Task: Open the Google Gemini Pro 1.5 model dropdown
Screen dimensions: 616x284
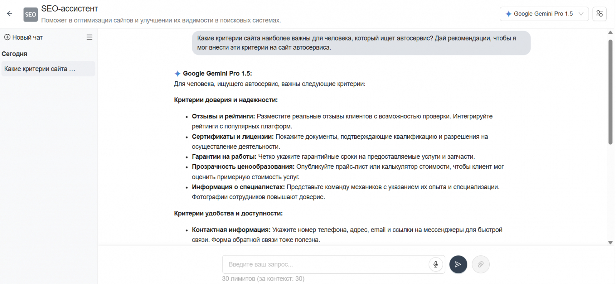Action: [543, 14]
